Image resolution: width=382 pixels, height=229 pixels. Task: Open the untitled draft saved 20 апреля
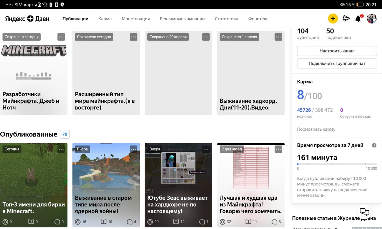click(x=179, y=73)
